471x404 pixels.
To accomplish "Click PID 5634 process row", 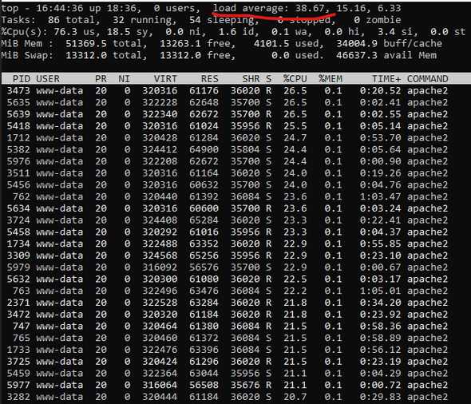I will pyautogui.click(x=228, y=208).
